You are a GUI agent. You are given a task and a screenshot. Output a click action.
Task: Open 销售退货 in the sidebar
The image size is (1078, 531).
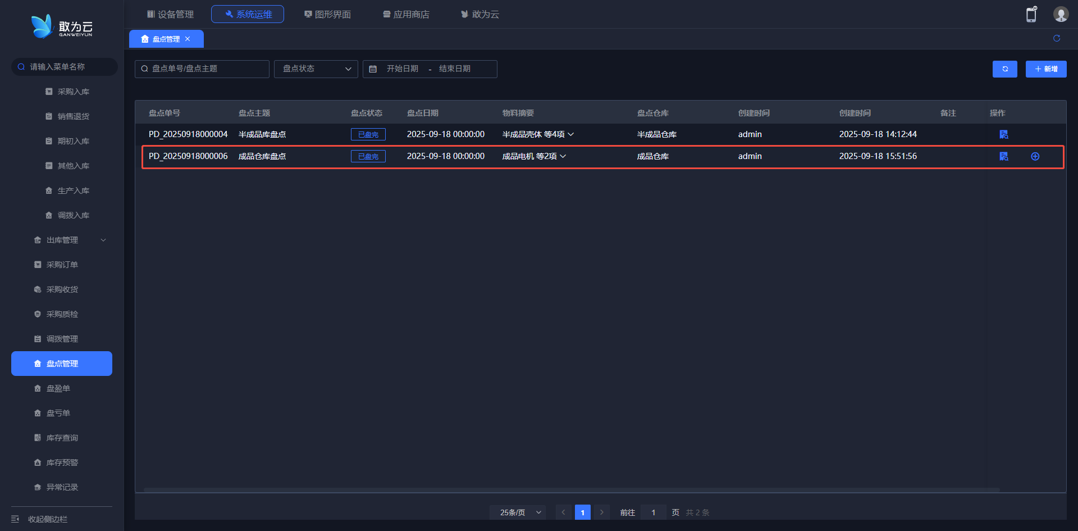[x=67, y=116]
